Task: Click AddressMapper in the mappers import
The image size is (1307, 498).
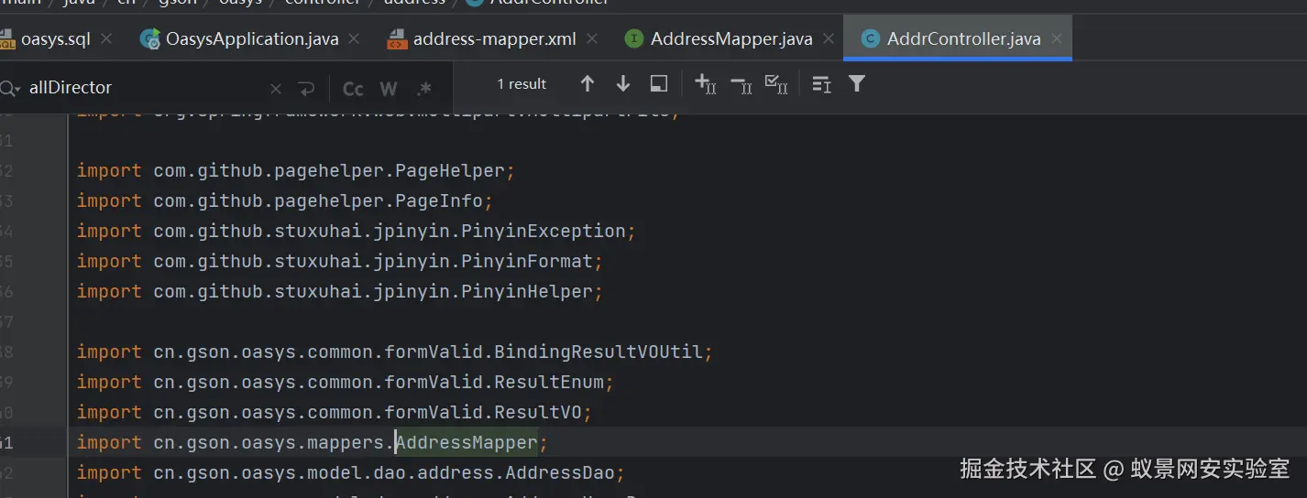Action: click(467, 442)
